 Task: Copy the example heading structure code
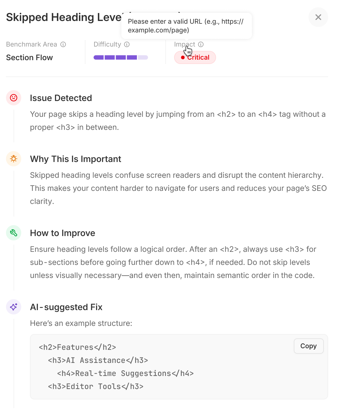309,346
